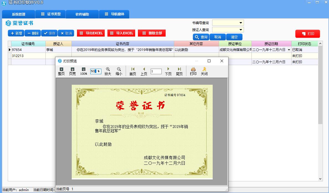Click the zoom percent input field
329x193 pixels.
[96, 71]
